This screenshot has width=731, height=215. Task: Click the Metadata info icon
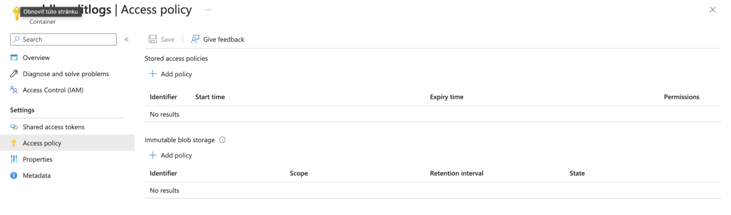(14, 175)
